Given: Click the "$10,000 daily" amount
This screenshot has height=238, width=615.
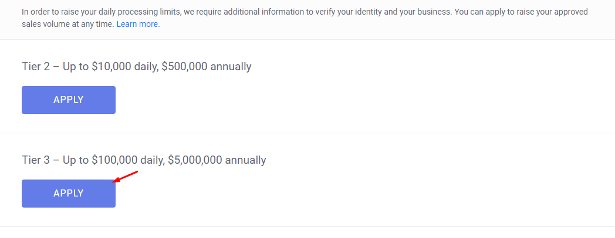Looking at the screenshot, I should pos(125,67).
